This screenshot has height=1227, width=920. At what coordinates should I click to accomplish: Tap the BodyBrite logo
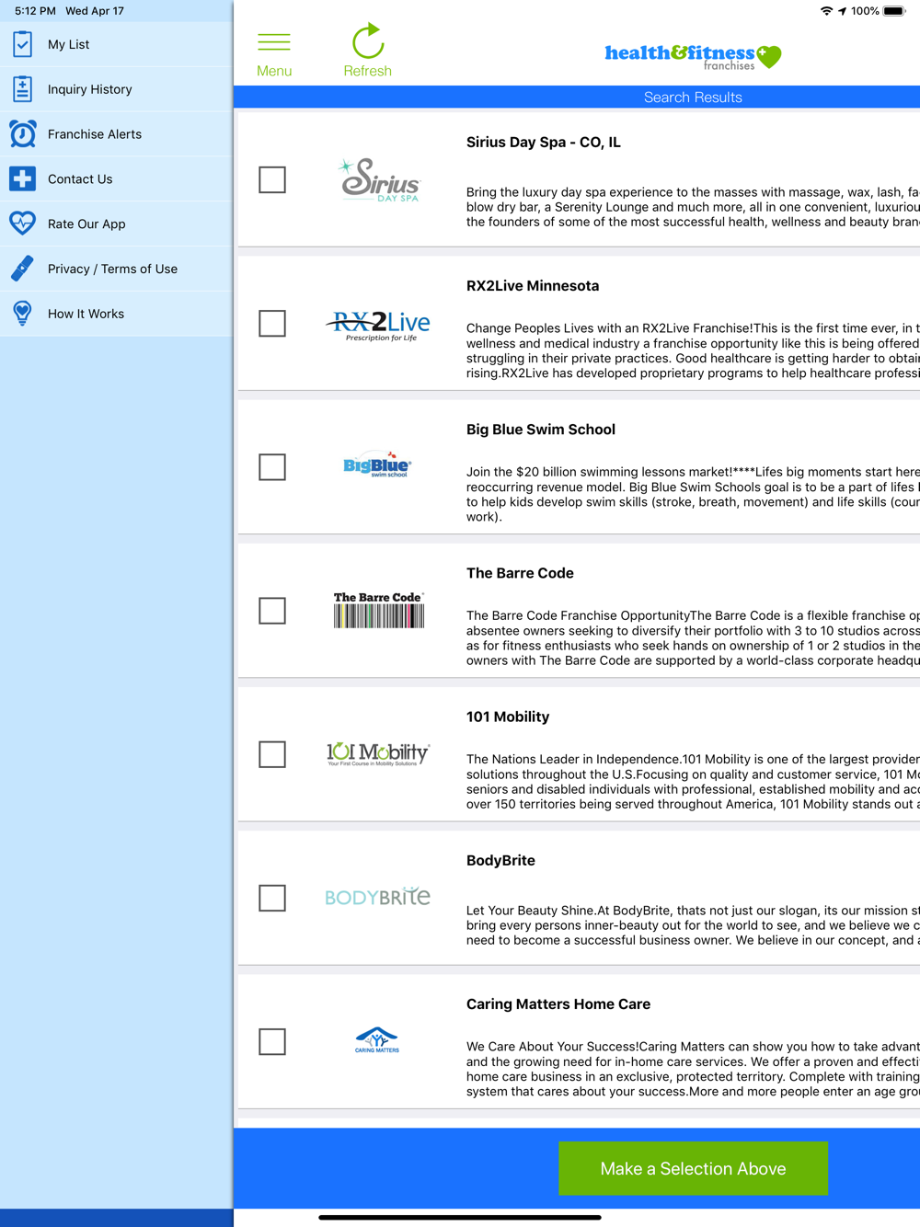point(378,897)
